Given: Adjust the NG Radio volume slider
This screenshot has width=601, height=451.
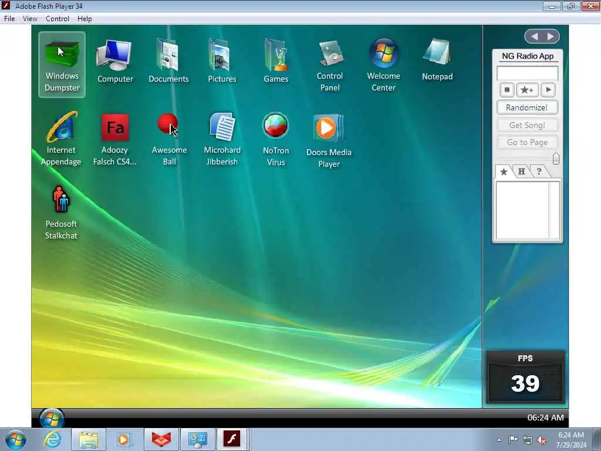Looking at the screenshot, I should pyautogui.click(x=556, y=158).
